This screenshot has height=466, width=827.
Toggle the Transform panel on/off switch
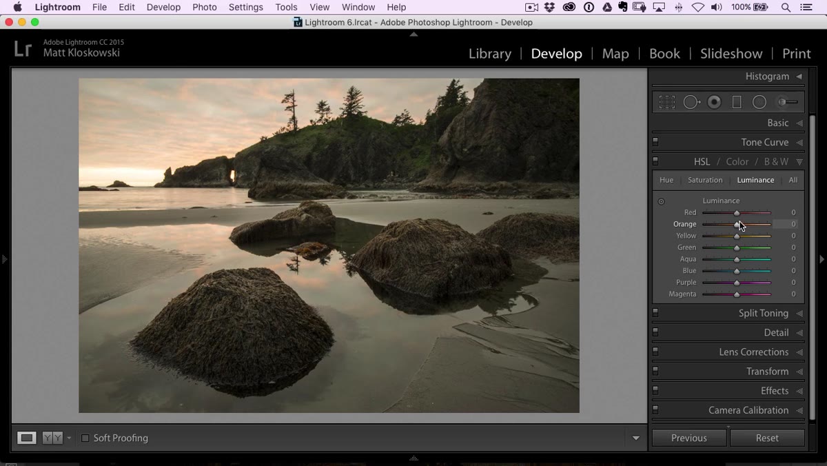[655, 371]
